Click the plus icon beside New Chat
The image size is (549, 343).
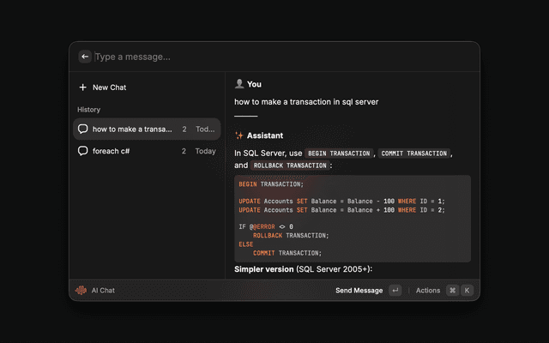pos(82,87)
